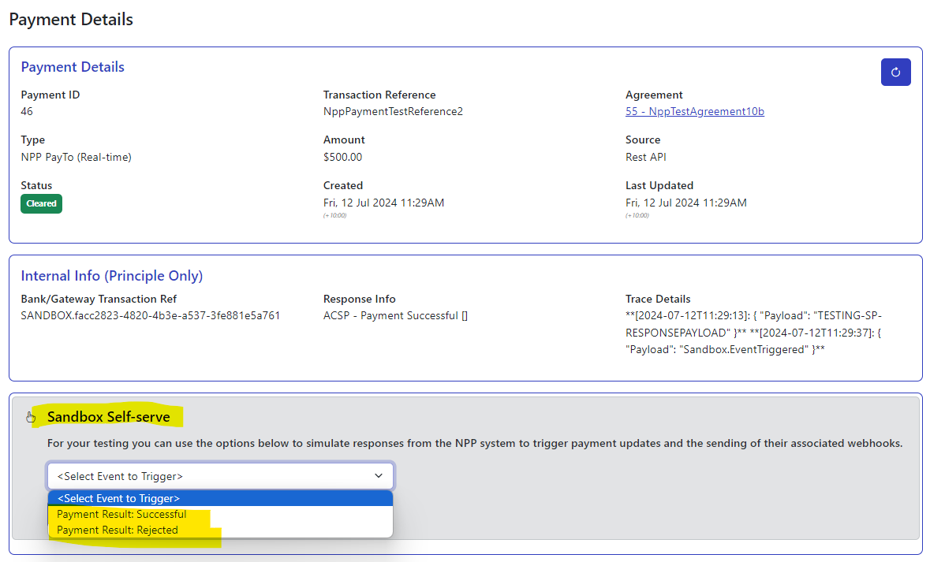The height and width of the screenshot is (562, 930).
Task: Click the Rest API source value
Action: 645,157
